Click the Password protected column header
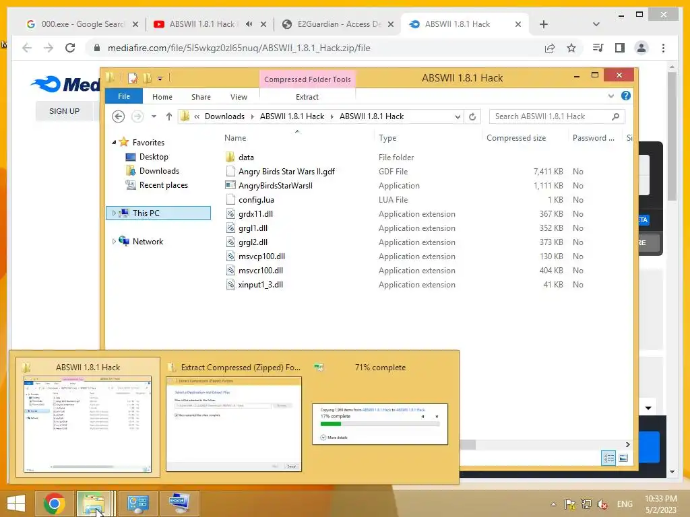This screenshot has height=517, width=690. click(593, 137)
